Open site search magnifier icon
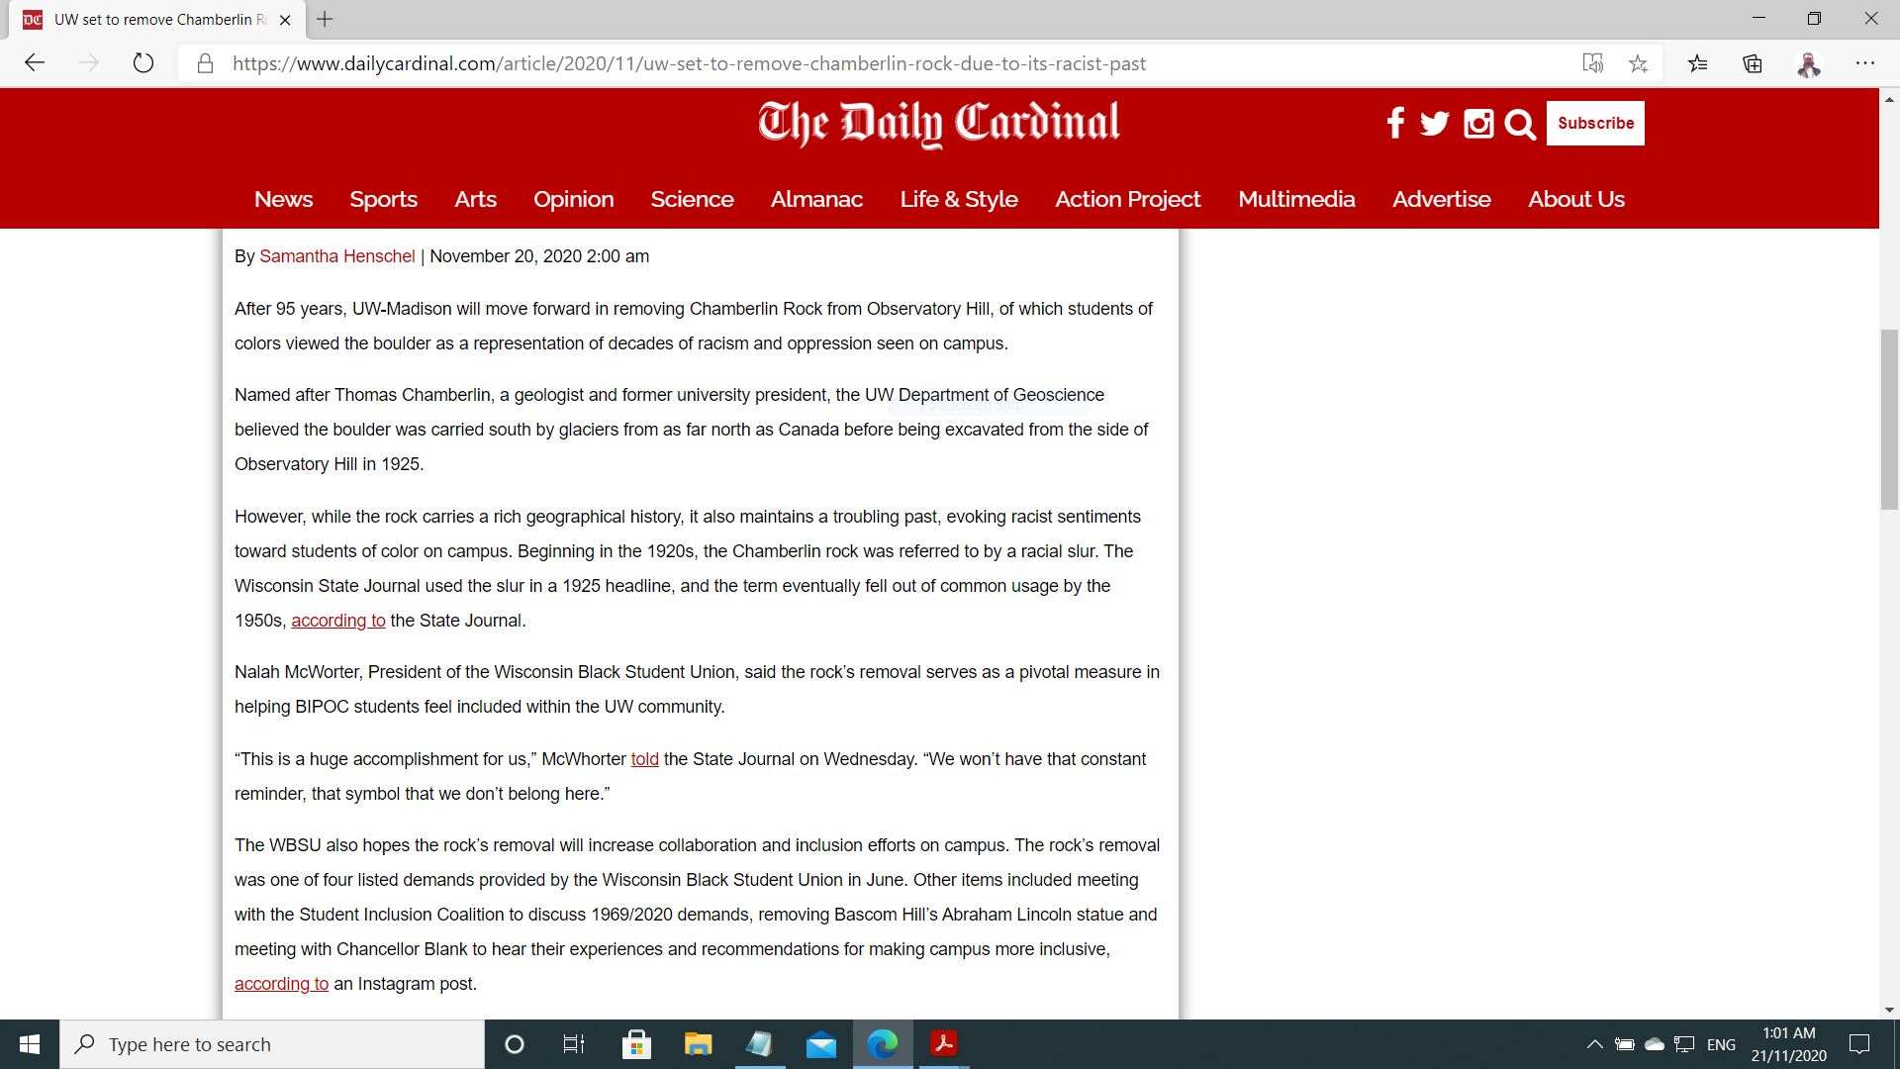1900x1069 pixels. [1520, 124]
